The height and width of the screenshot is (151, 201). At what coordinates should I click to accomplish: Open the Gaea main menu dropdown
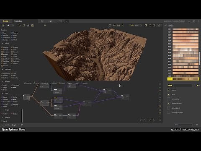click(x=6, y=21)
